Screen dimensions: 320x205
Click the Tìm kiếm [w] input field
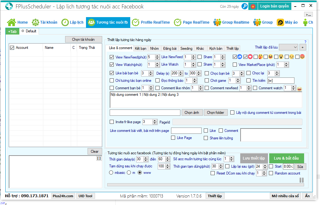(281, 81)
